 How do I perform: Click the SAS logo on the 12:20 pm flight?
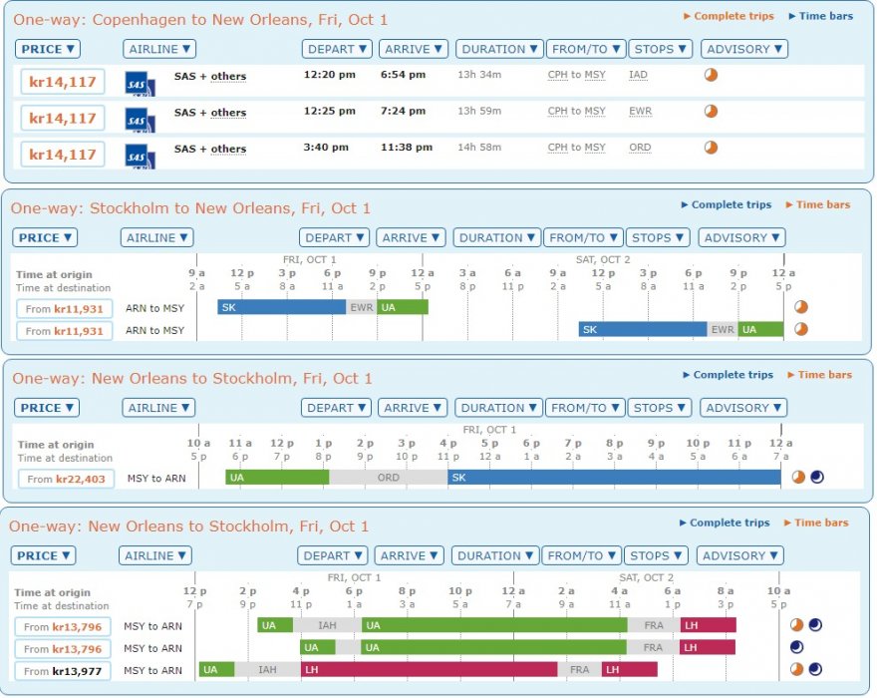[140, 83]
